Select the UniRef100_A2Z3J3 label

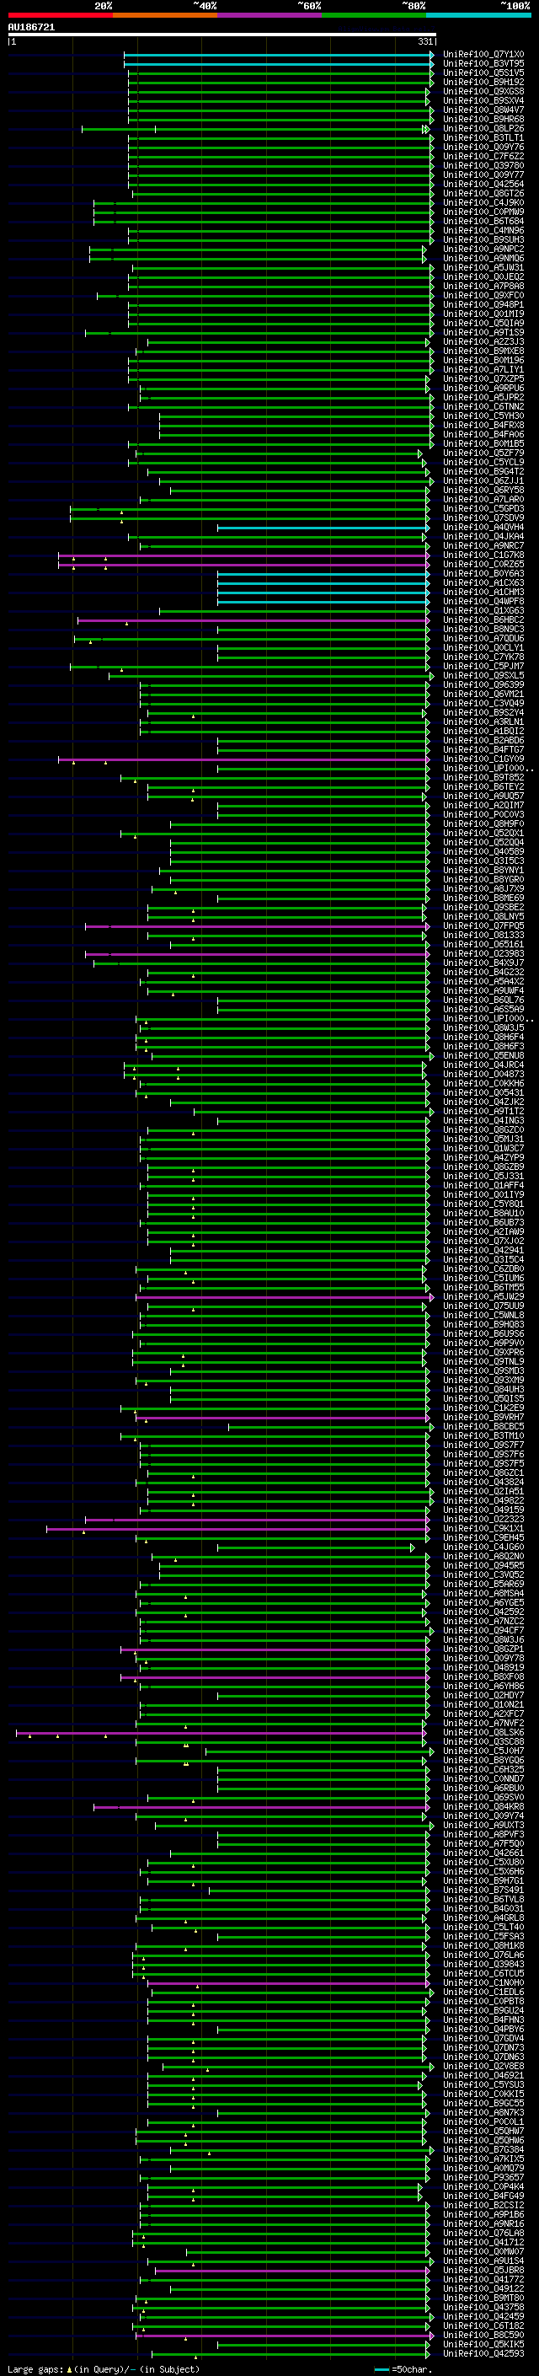483,341
